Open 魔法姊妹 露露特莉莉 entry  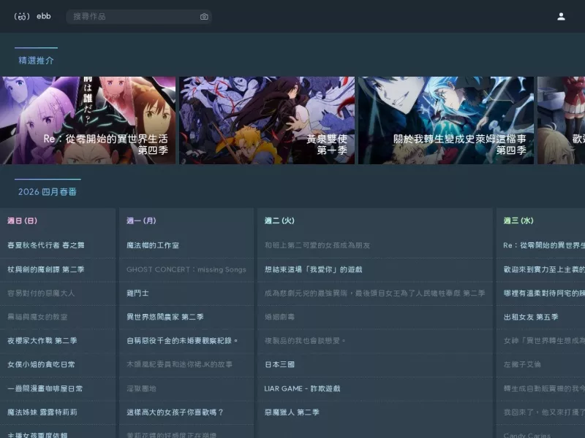point(42,412)
